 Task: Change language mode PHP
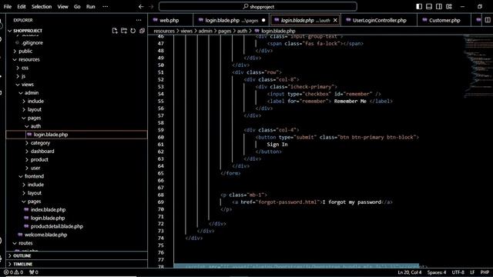[485, 272]
